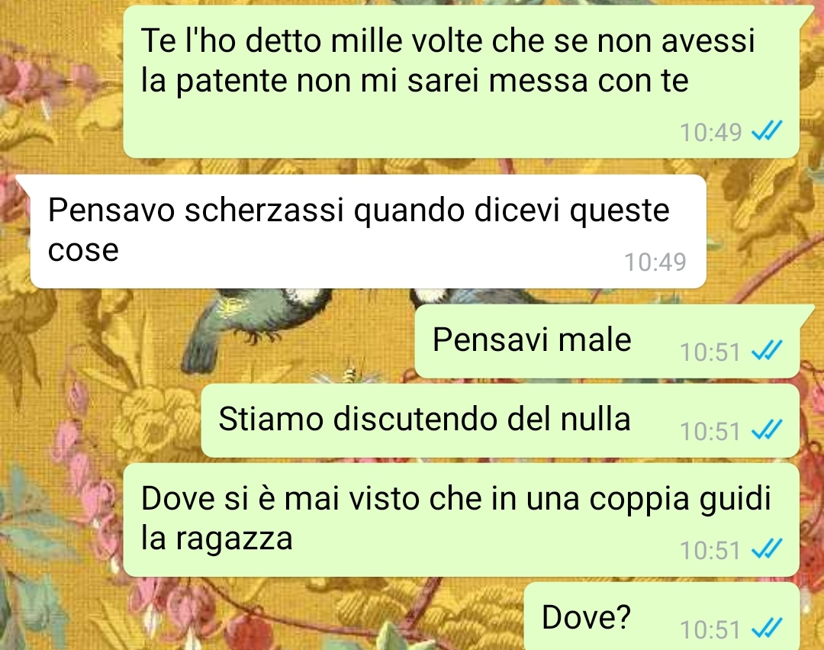Select the 'Dove?' message bubble

(x=662, y=616)
